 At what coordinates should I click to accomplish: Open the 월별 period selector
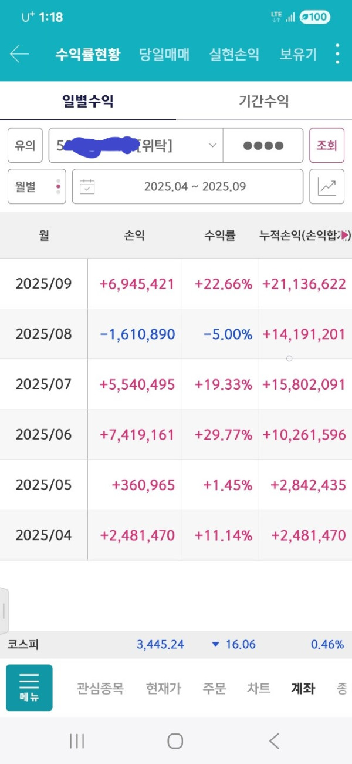[36, 187]
